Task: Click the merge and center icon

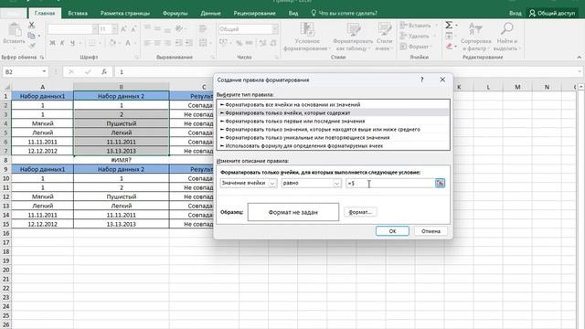Action: (x=203, y=43)
